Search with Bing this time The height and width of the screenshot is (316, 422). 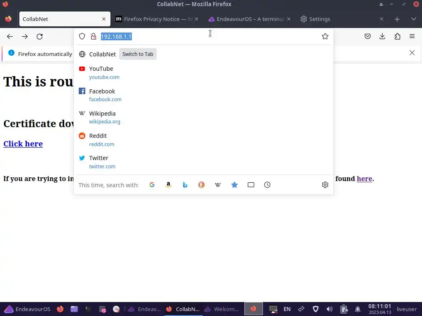pos(185,185)
